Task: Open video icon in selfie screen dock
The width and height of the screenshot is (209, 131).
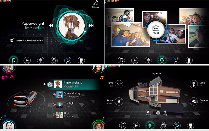Action: click(135, 61)
